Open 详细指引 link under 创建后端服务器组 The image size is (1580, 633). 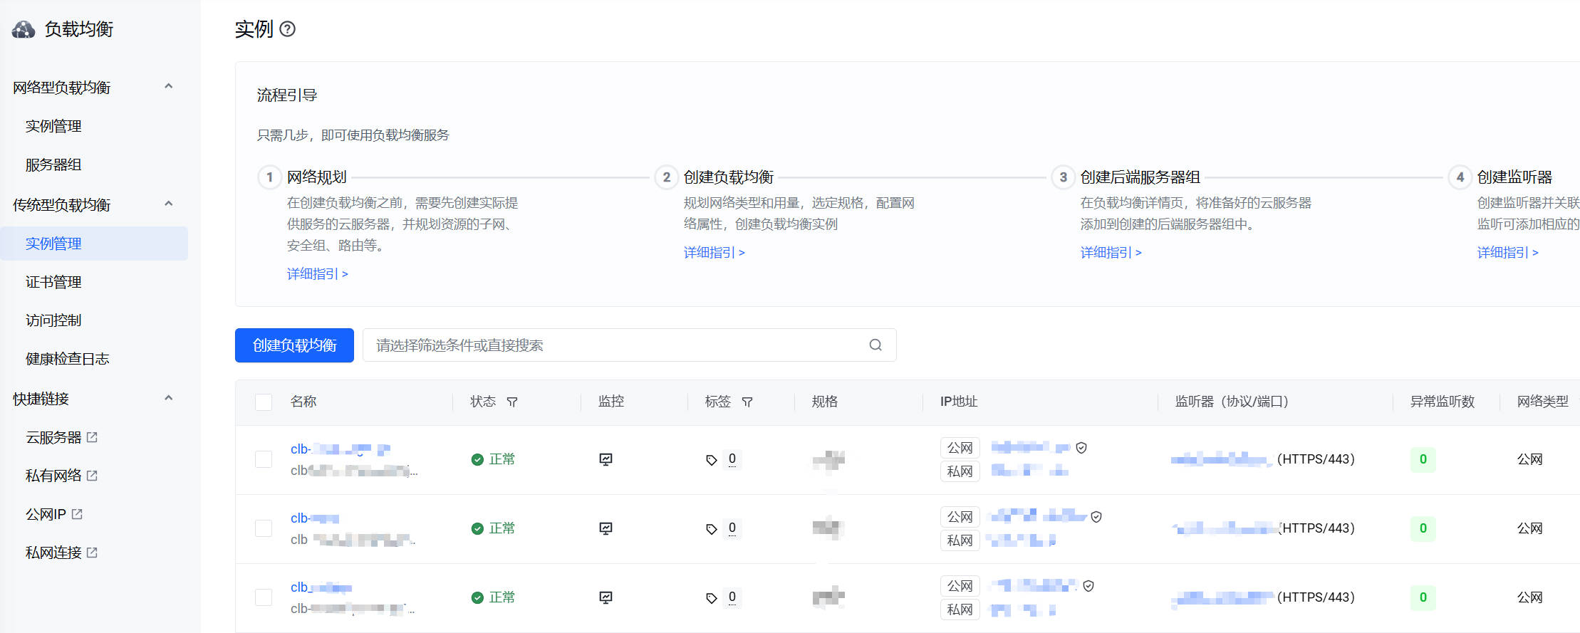[1111, 253]
